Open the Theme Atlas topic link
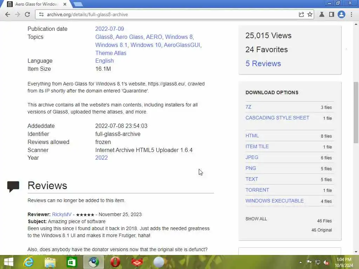This screenshot has height=269, width=359. coord(111,53)
